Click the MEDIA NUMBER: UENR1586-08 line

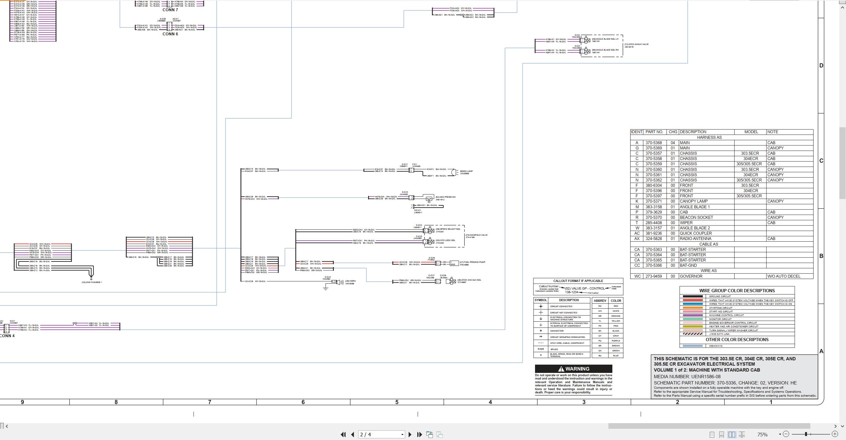pyautogui.click(x=687, y=377)
